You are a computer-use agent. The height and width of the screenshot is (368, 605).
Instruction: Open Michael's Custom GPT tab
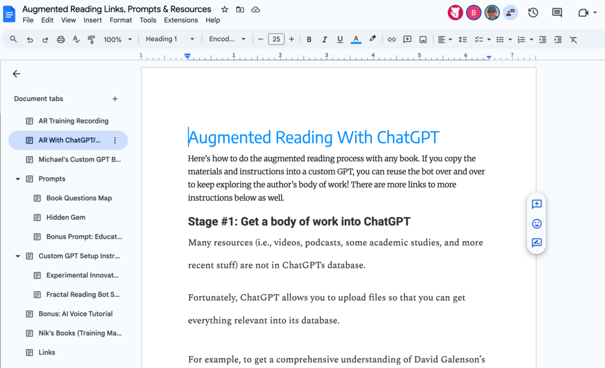point(68,159)
